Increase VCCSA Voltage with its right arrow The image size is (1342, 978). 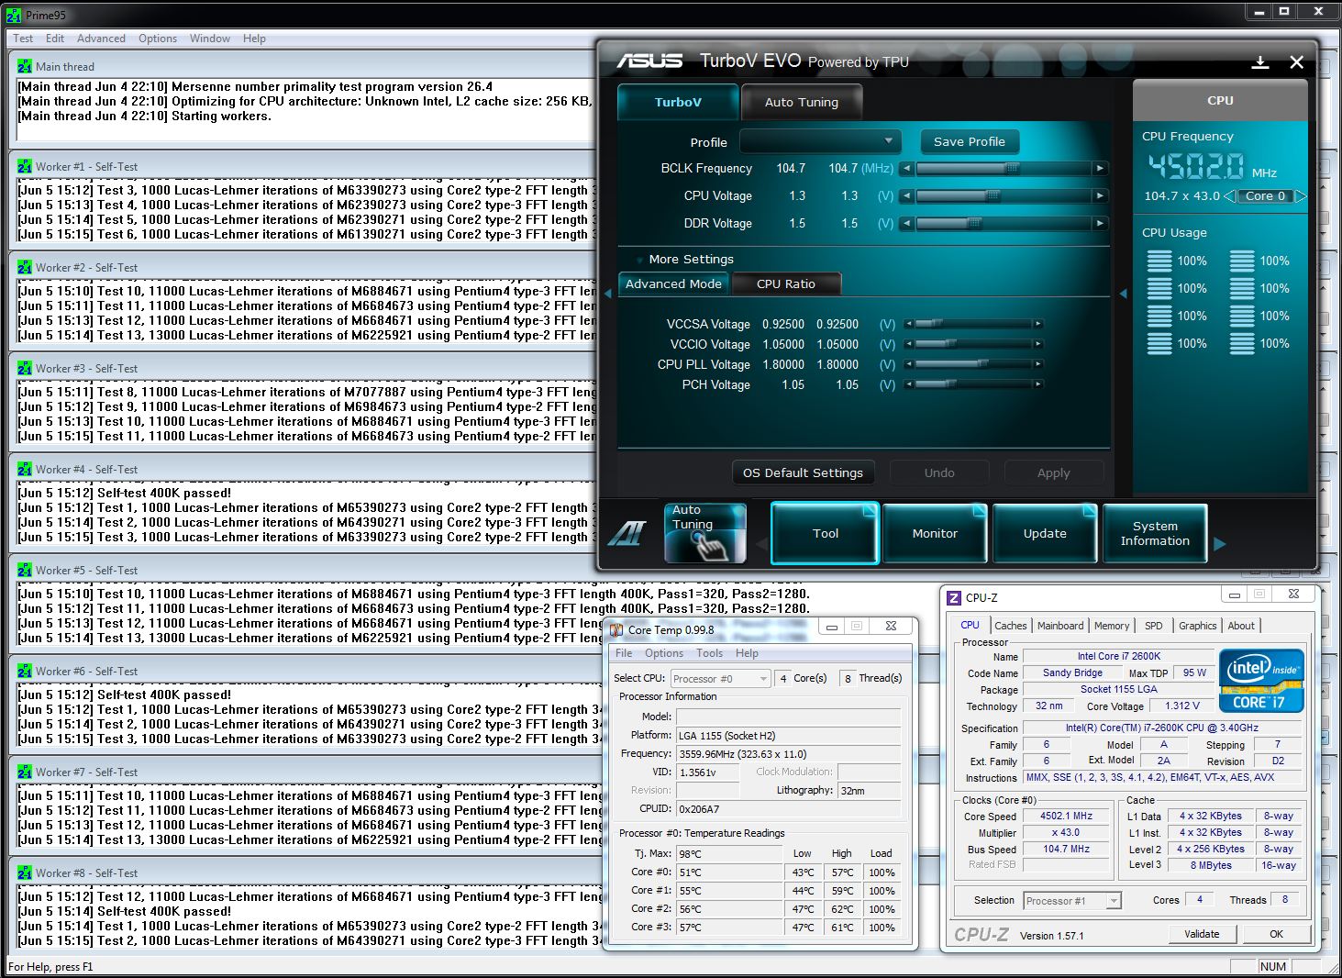pyautogui.click(x=1037, y=324)
